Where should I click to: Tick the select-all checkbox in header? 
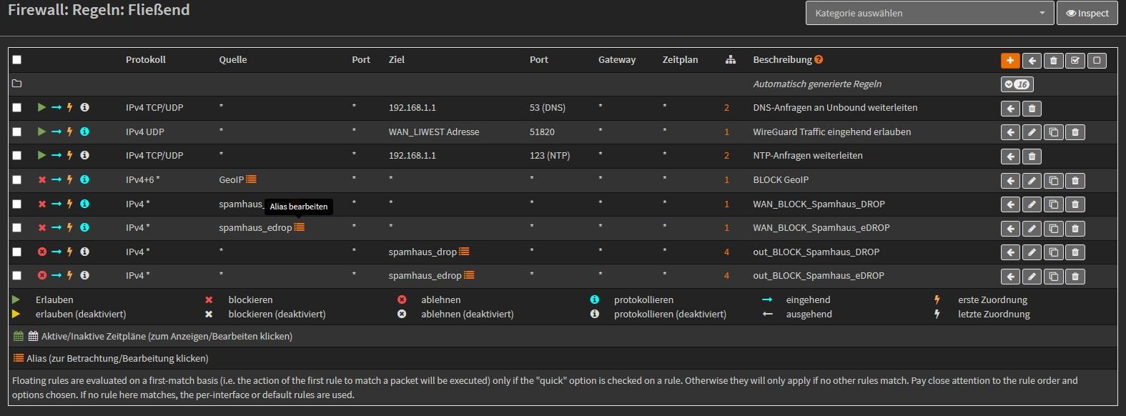17,60
